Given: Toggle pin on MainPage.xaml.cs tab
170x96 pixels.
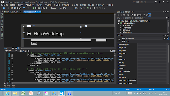Looking at the screenshot, I should 20,12.
